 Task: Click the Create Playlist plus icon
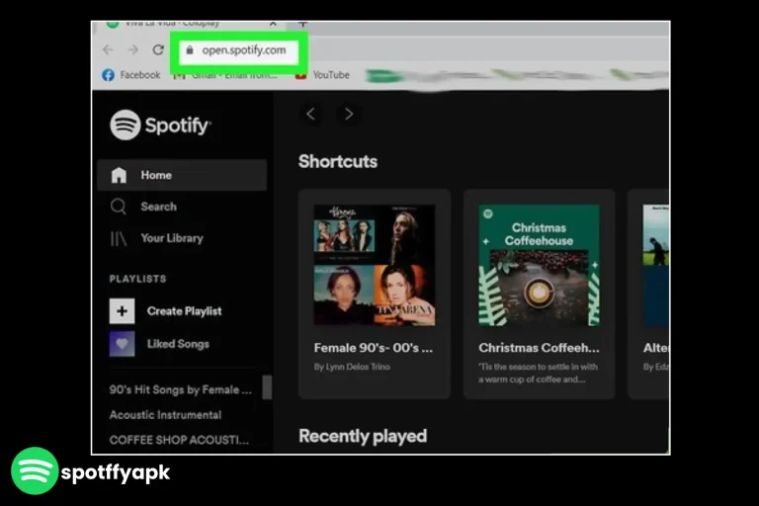(x=122, y=311)
